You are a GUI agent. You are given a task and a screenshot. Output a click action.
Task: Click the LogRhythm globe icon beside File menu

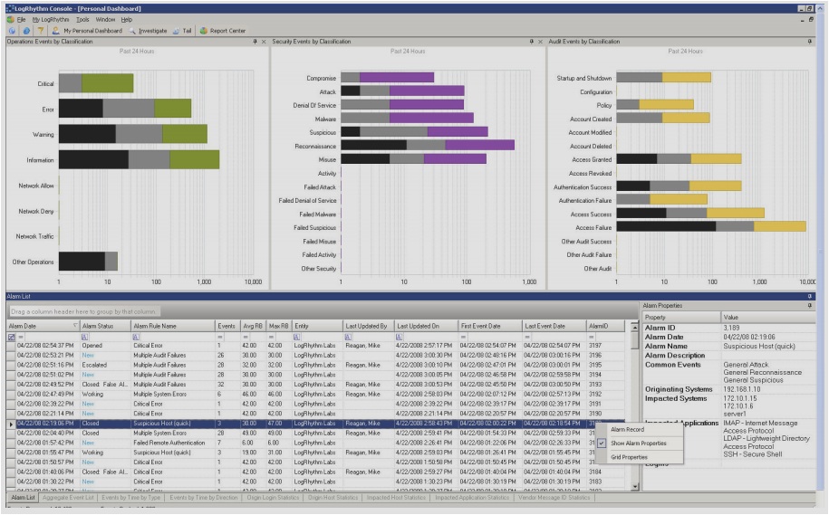[10, 20]
